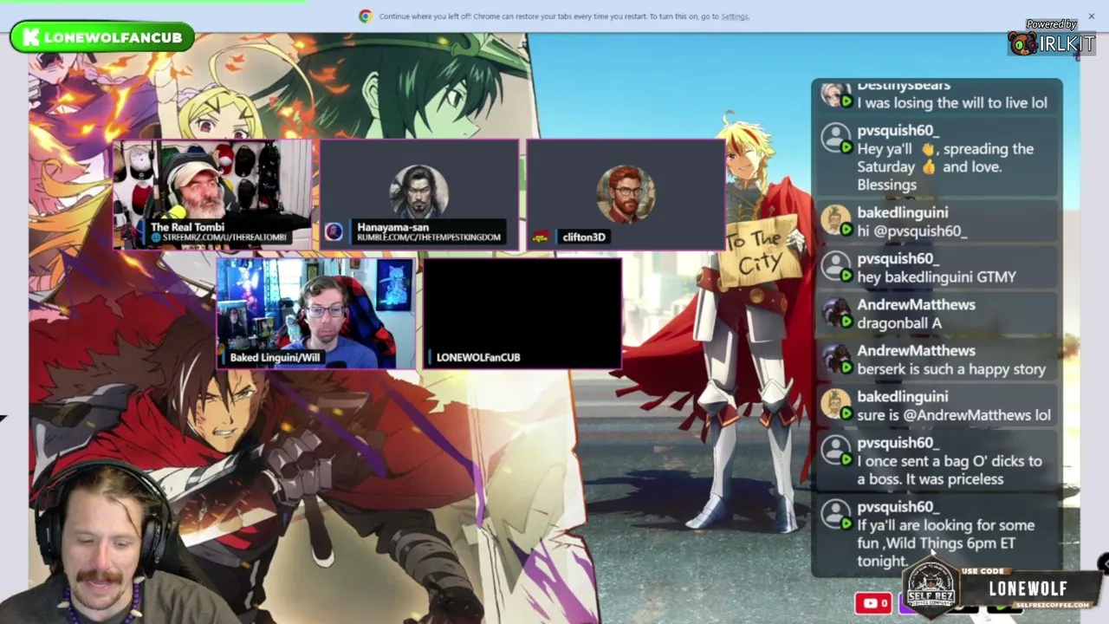Click the avatar beside the 'Wild Things' message
Image resolution: width=1109 pixels, height=624 pixels.
click(x=836, y=515)
